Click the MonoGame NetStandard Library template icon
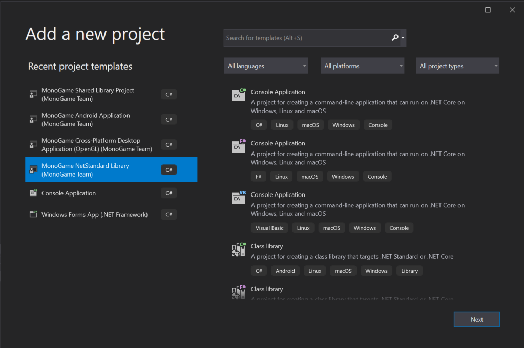This screenshot has width=524, height=348. (x=33, y=170)
